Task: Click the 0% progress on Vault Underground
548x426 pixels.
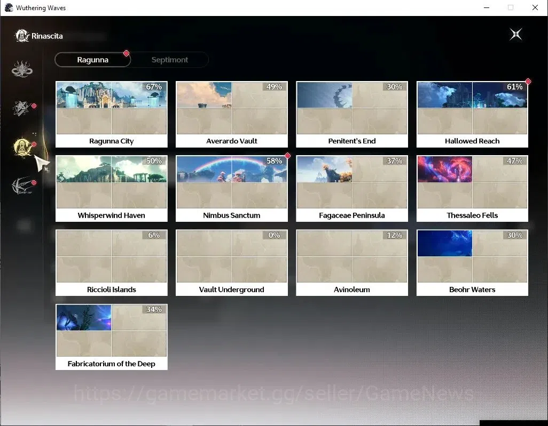Action: pos(275,235)
